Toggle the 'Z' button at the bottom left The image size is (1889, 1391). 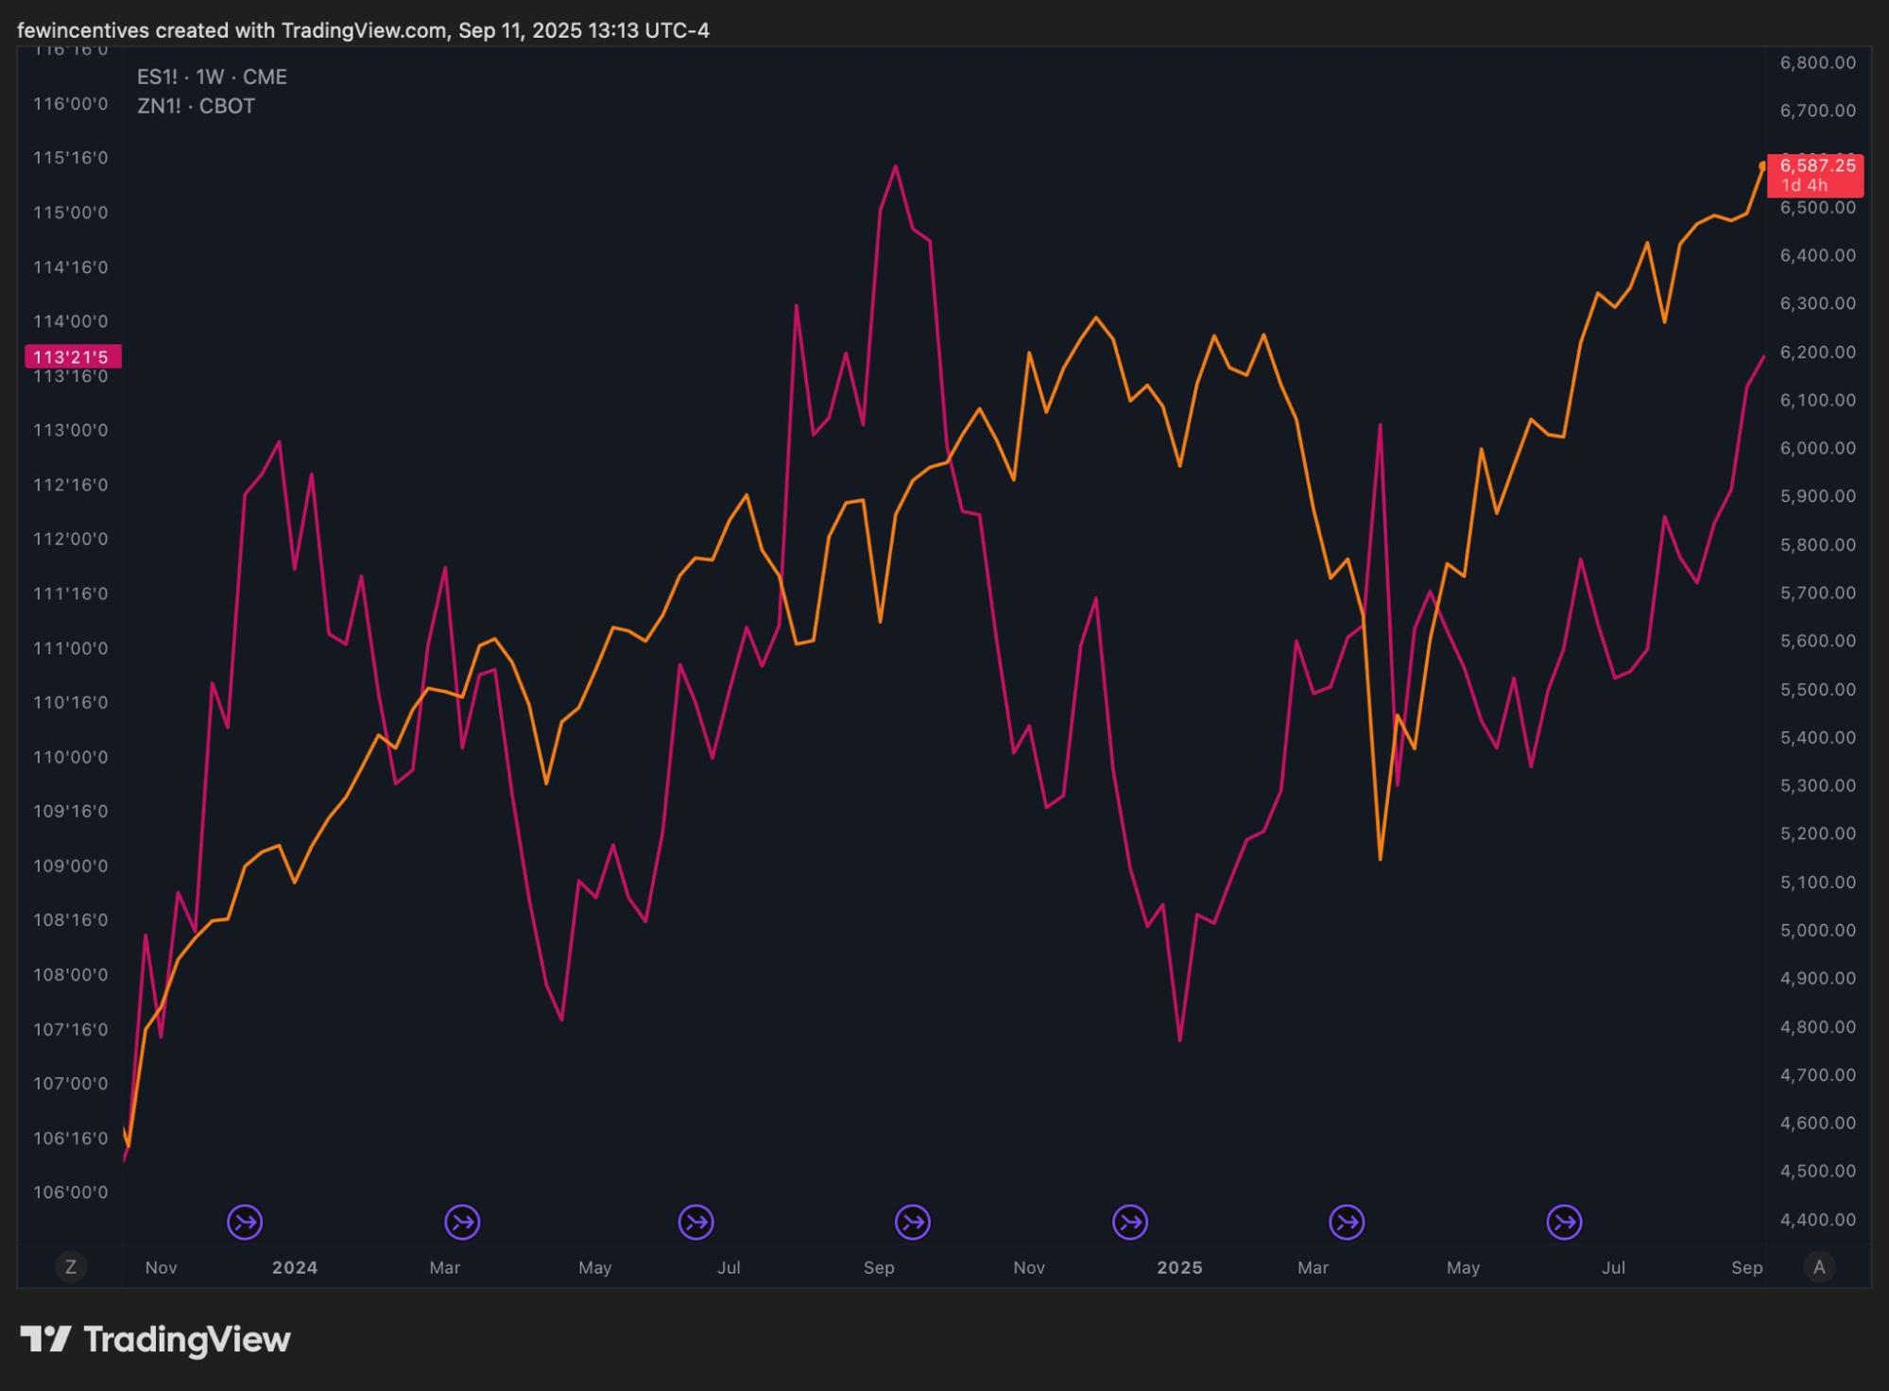point(70,1266)
